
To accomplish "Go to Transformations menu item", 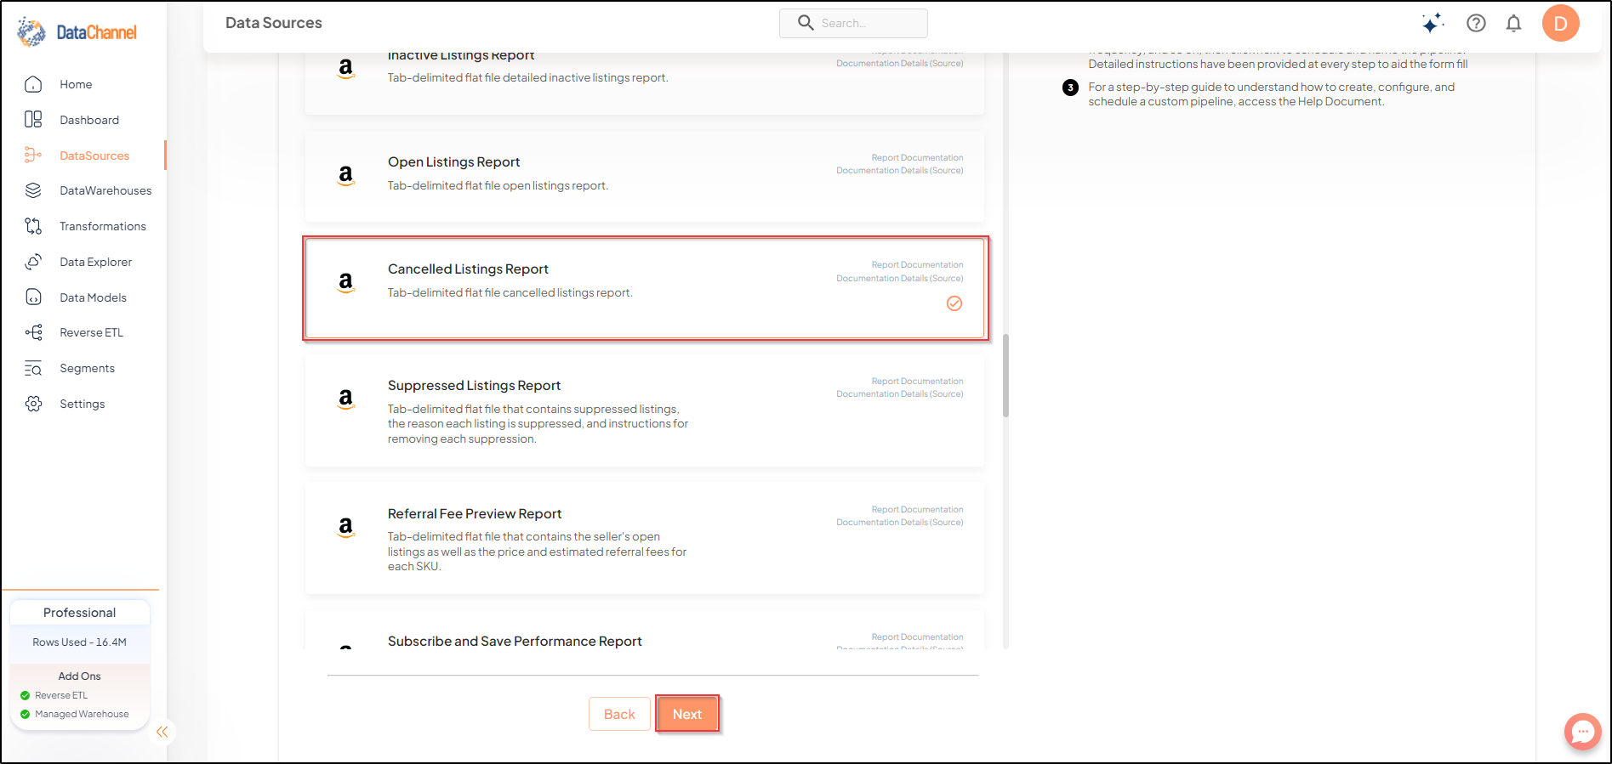I will 103,226.
